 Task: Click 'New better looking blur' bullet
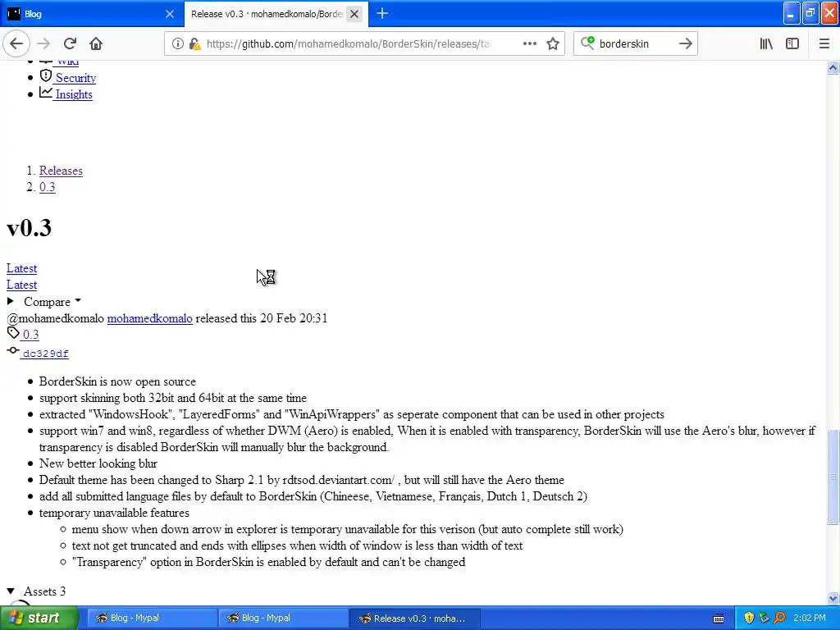(x=98, y=463)
